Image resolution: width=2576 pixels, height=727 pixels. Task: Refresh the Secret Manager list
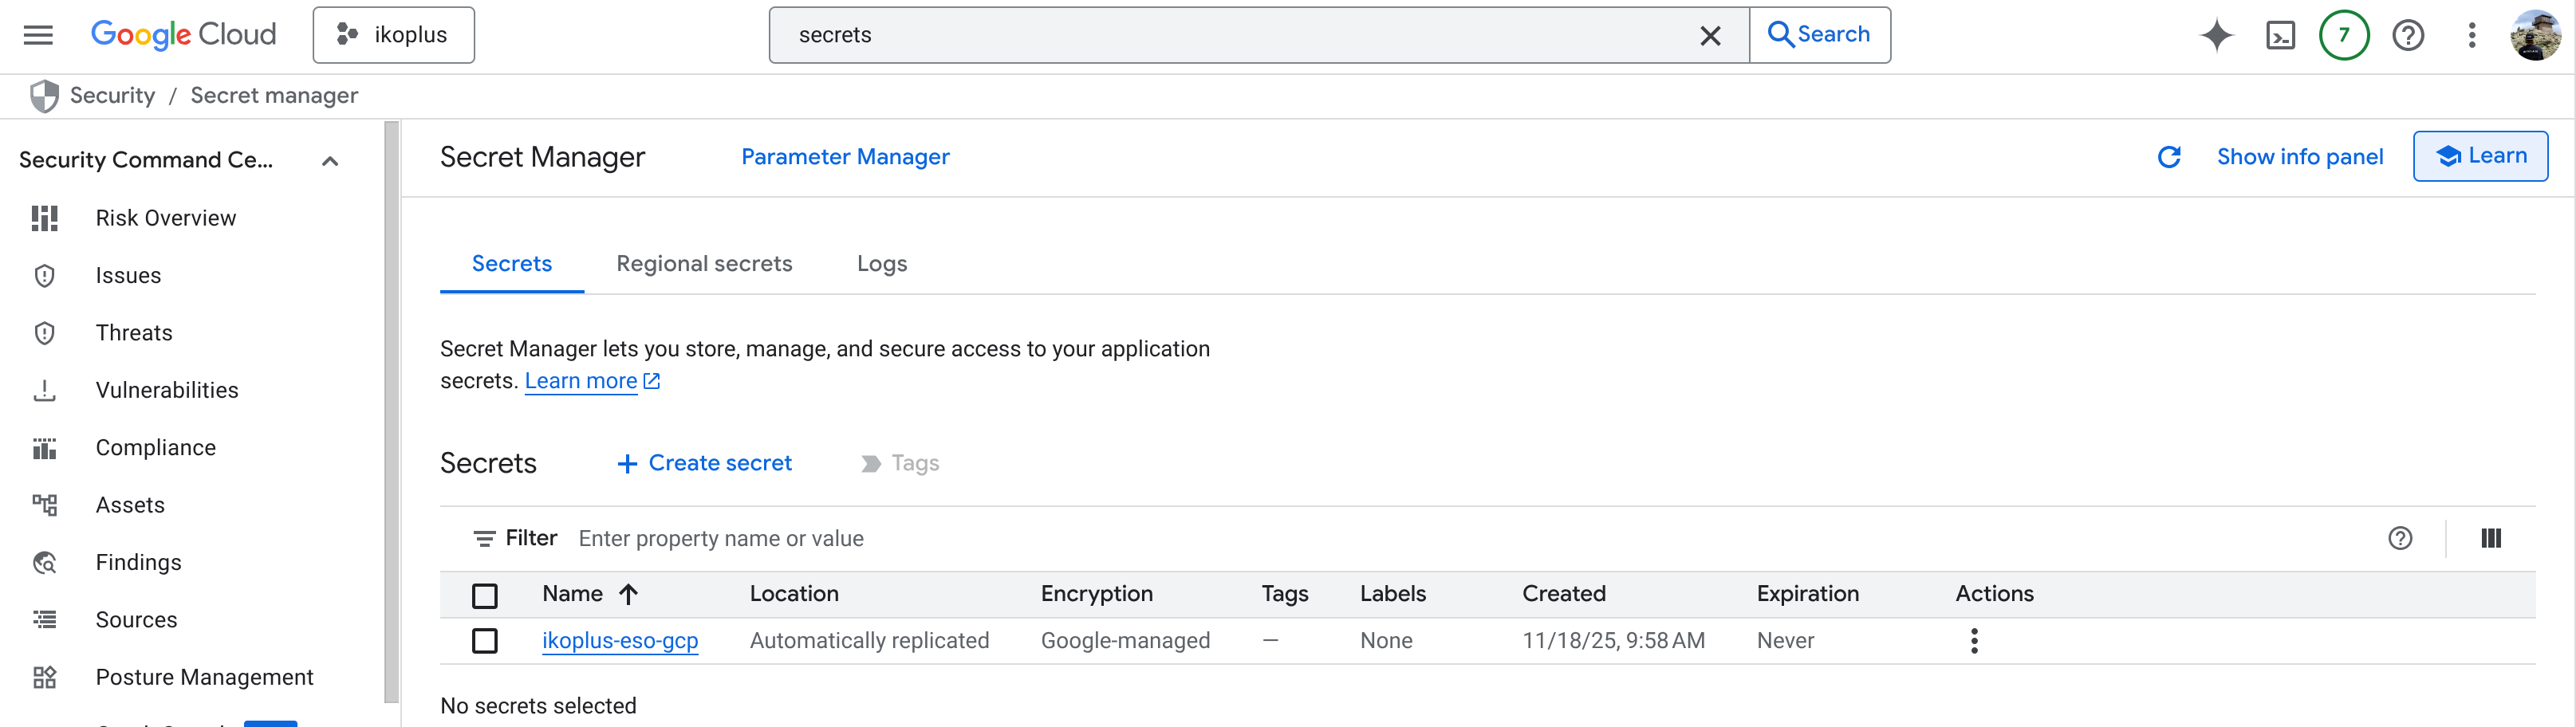2169,157
